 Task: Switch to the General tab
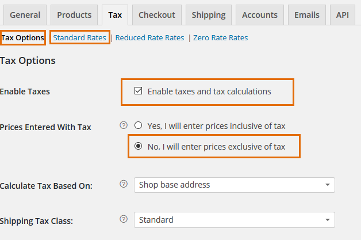[25, 15]
